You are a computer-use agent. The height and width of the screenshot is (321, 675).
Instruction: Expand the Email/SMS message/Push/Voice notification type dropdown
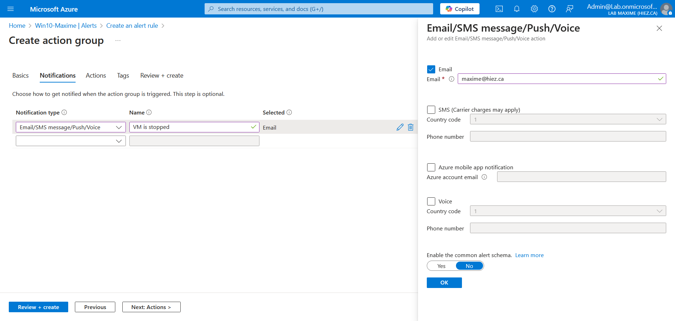pos(71,127)
